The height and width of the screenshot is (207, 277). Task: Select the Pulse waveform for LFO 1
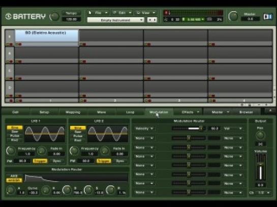pyautogui.click(x=15, y=136)
